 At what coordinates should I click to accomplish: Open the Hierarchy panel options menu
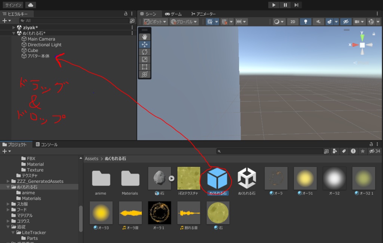132,14
